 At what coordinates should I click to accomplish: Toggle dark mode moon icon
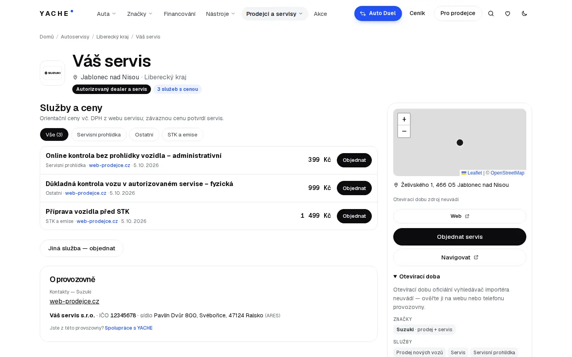[524, 13]
